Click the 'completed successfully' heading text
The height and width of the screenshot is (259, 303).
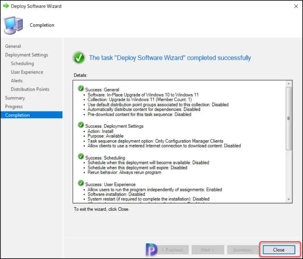click(x=170, y=58)
